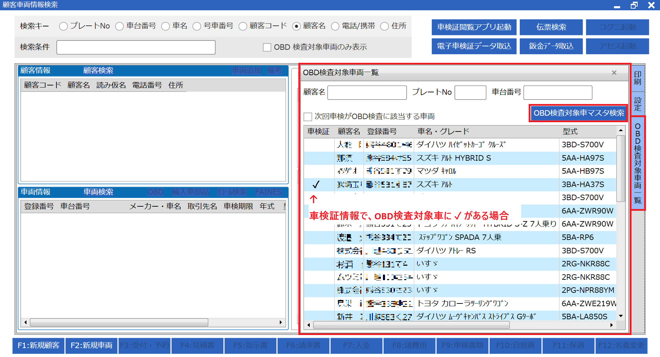This screenshot has height=357, width=660.
Task: Launch 車検証閲覧アプリ起動
Action: (474, 27)
